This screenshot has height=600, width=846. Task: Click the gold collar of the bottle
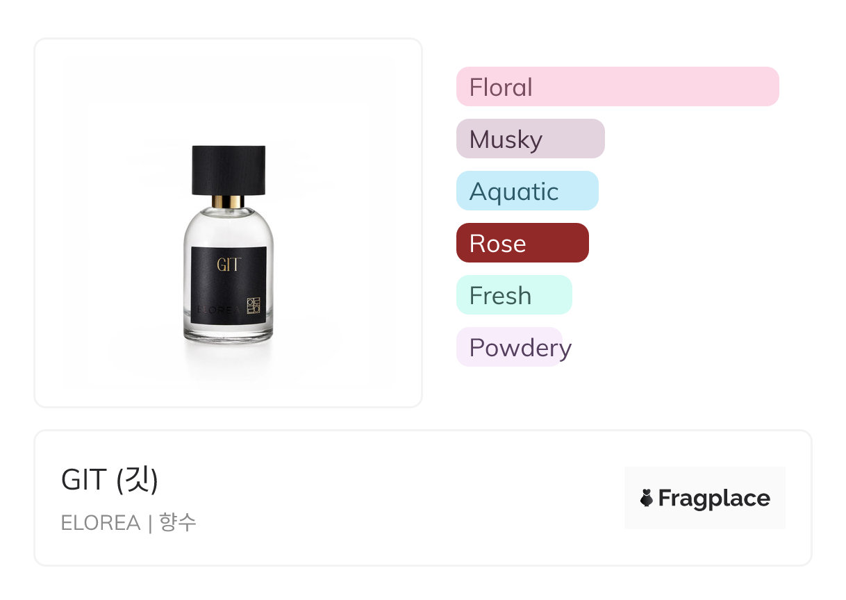(x=229, y=202)
